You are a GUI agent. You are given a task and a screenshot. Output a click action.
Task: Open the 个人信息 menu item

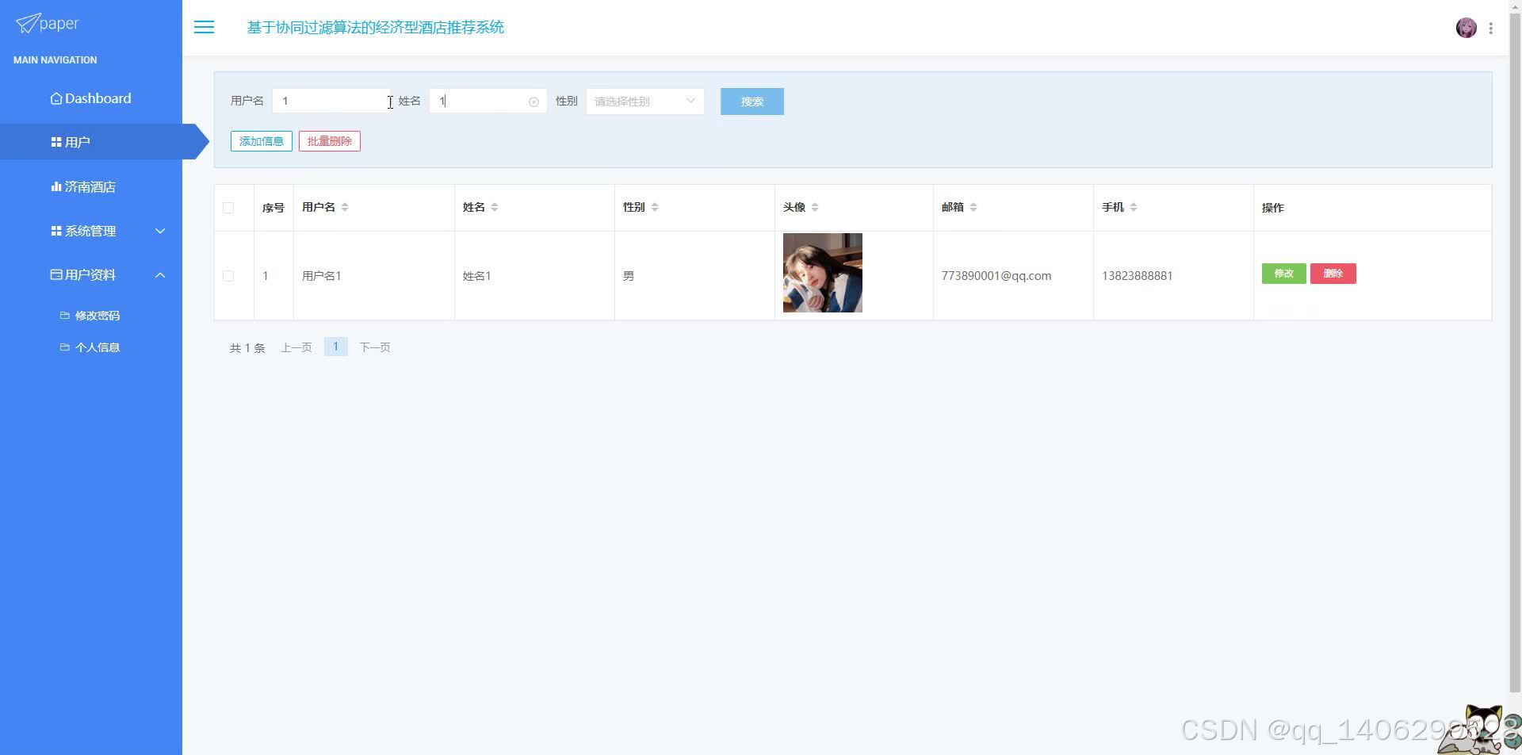98,347
